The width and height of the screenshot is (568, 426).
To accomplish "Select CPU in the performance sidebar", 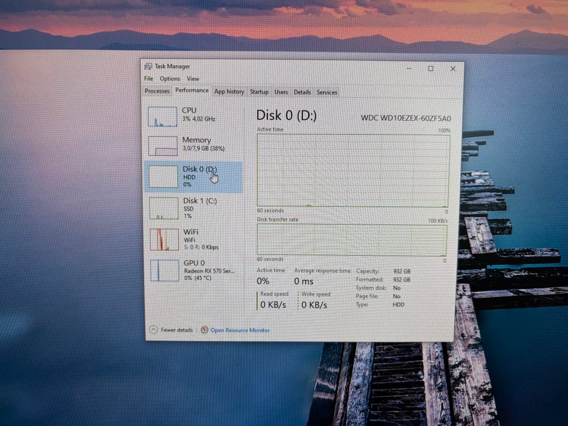I will tap(194, 117).
